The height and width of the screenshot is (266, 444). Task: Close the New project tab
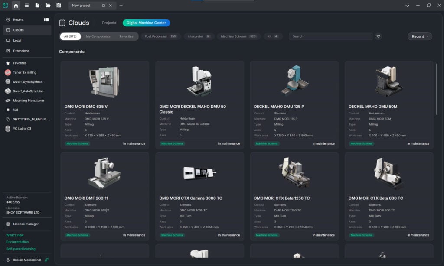point(111,5)
